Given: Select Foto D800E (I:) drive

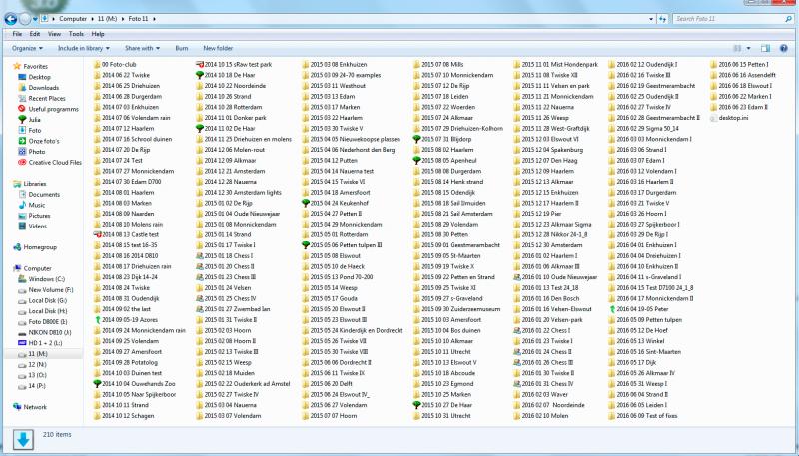Looking at the screenshot, I should (x=47, y=322).
